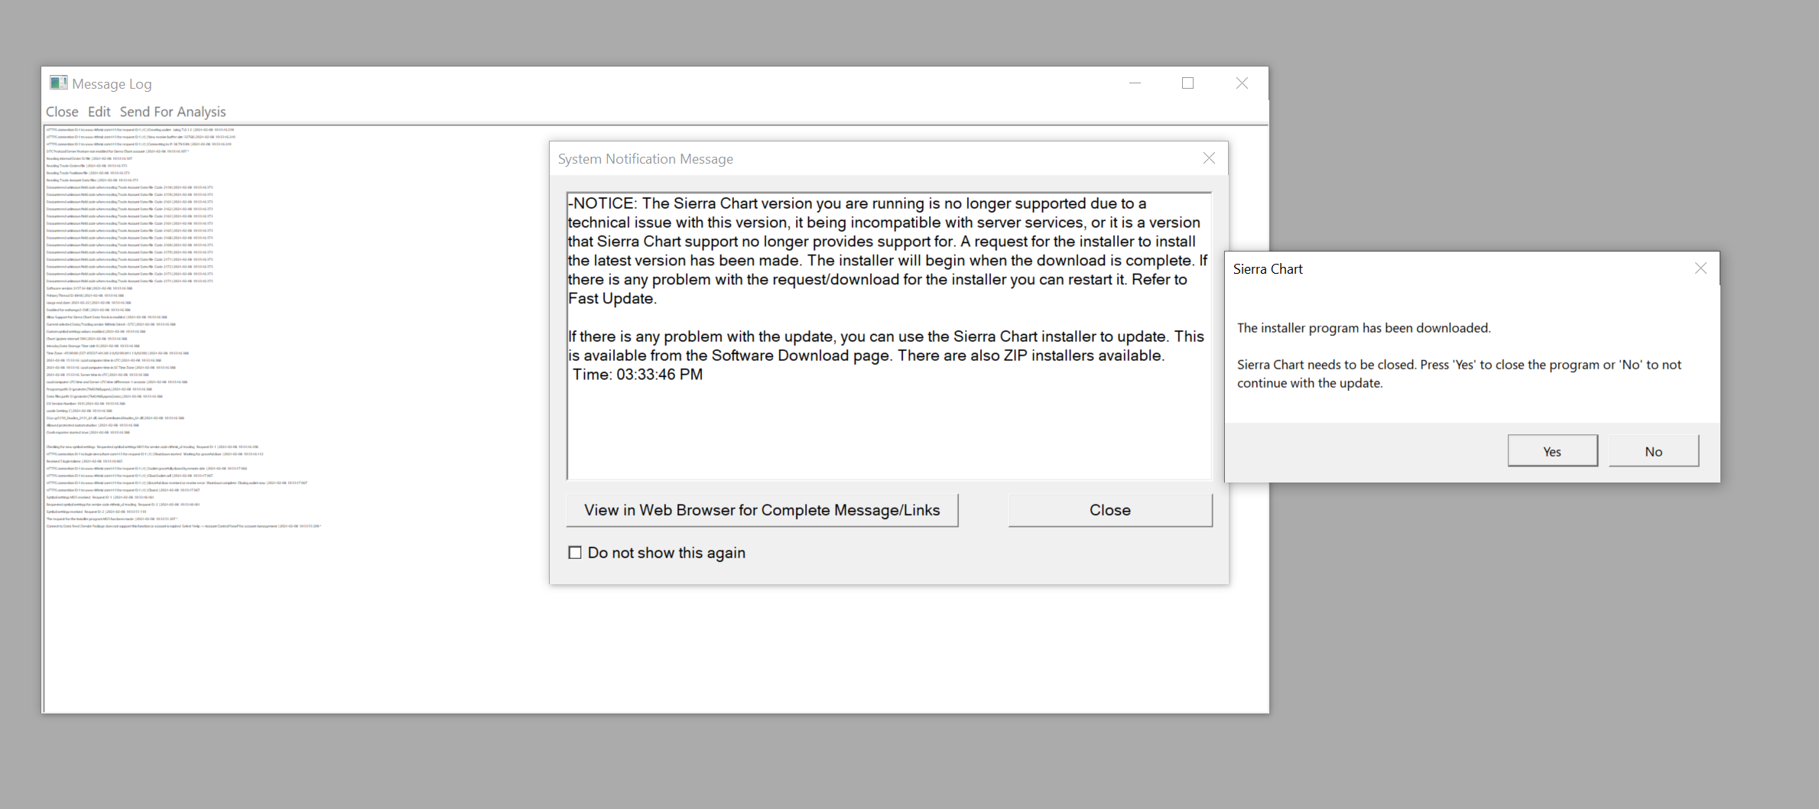Viewport: 1819px width, 809px height.
Task: Click the Close button in System Notification Message
Action: pyautogui.click(x=1110, y=510)
